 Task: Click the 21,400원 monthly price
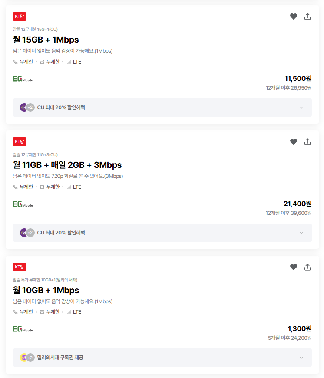coord(298,204)
